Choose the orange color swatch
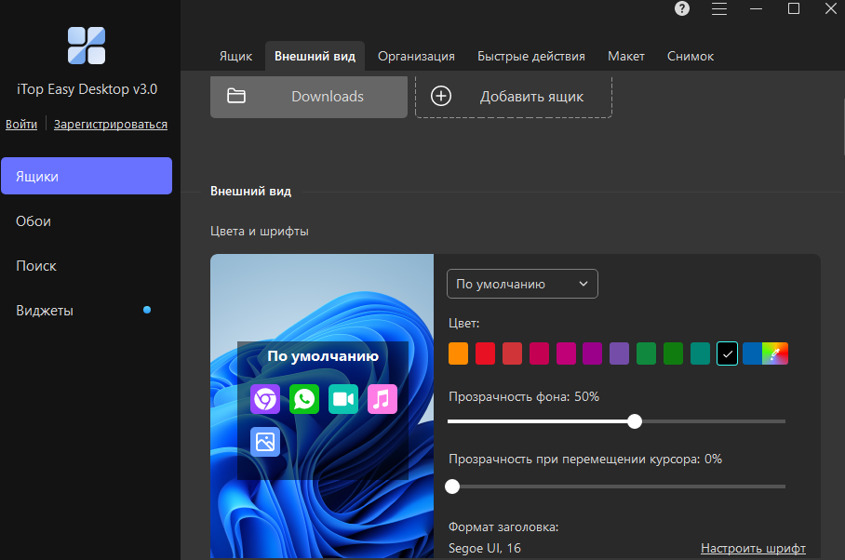Screen dimensions: 845x560 [x=458, y=353]
